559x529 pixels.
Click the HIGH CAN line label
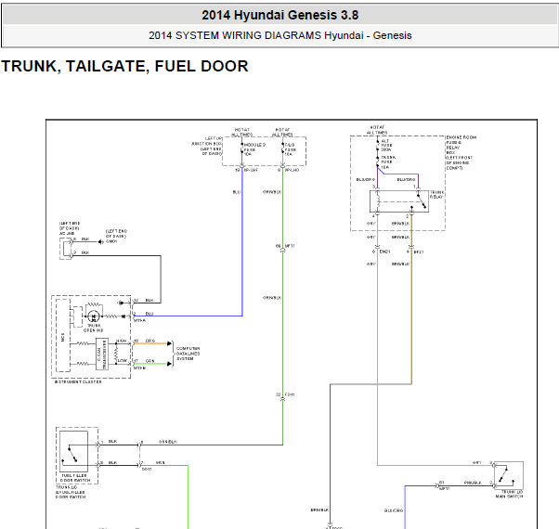[122, 341]
